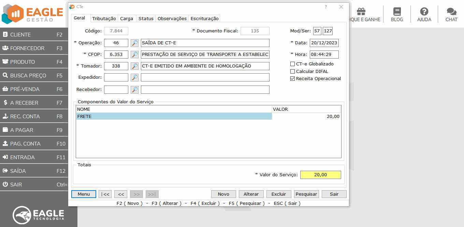This screenshot has width=464, height=227.
Task: Open A PAGAR from the sidebar
Action: pos(34,130)
